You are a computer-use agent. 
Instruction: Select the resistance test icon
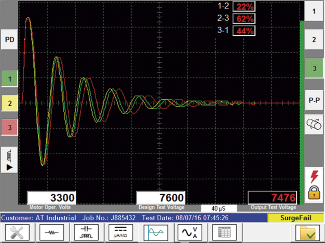pos(52,233)
